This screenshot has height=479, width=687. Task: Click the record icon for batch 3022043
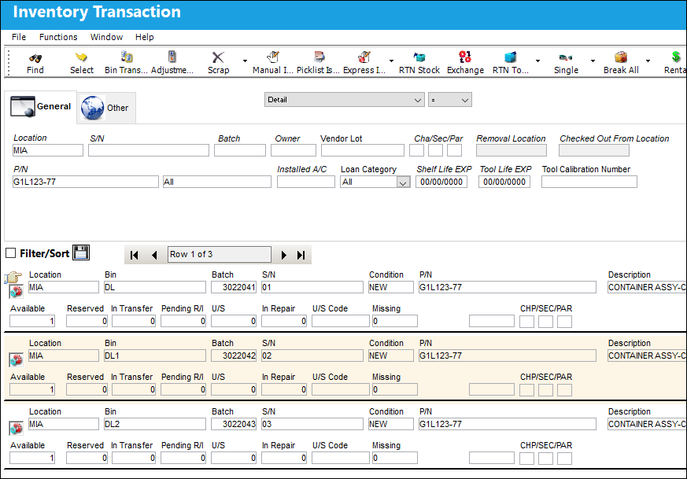pos(16,428)
